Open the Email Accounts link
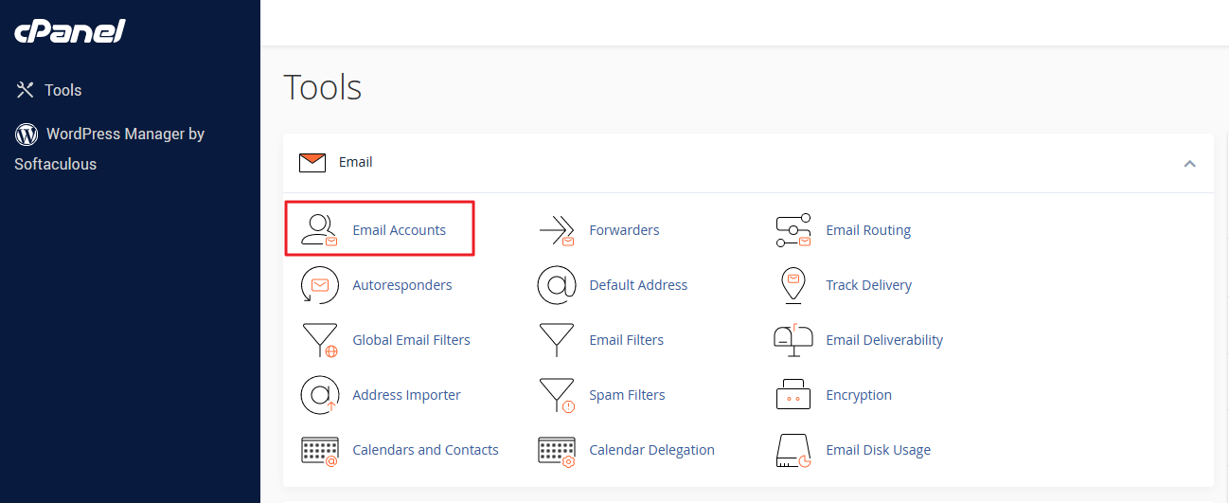 coord(399,230)
